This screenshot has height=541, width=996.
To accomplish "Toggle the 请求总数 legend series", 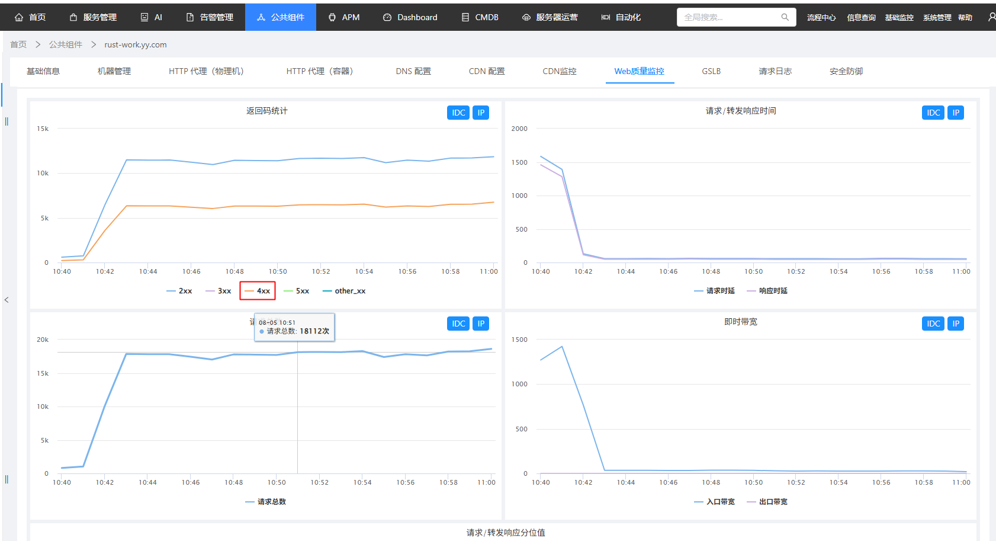I will pos(266,502).
